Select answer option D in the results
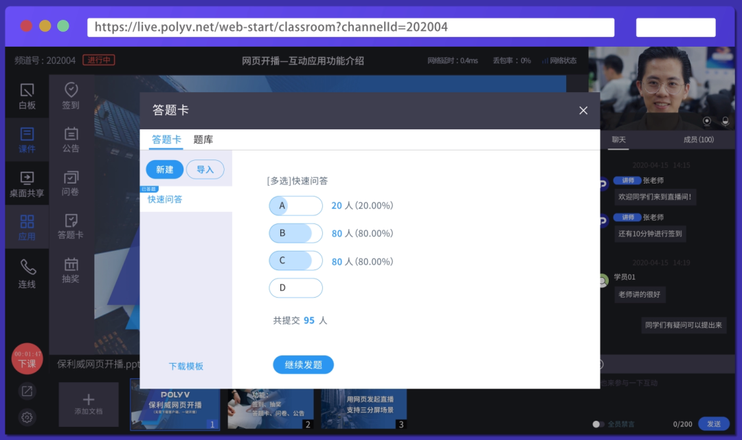This screenshot has width=742, height=440. 295,287
